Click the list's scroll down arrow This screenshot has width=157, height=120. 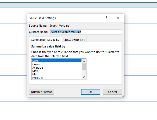point(84,77)
